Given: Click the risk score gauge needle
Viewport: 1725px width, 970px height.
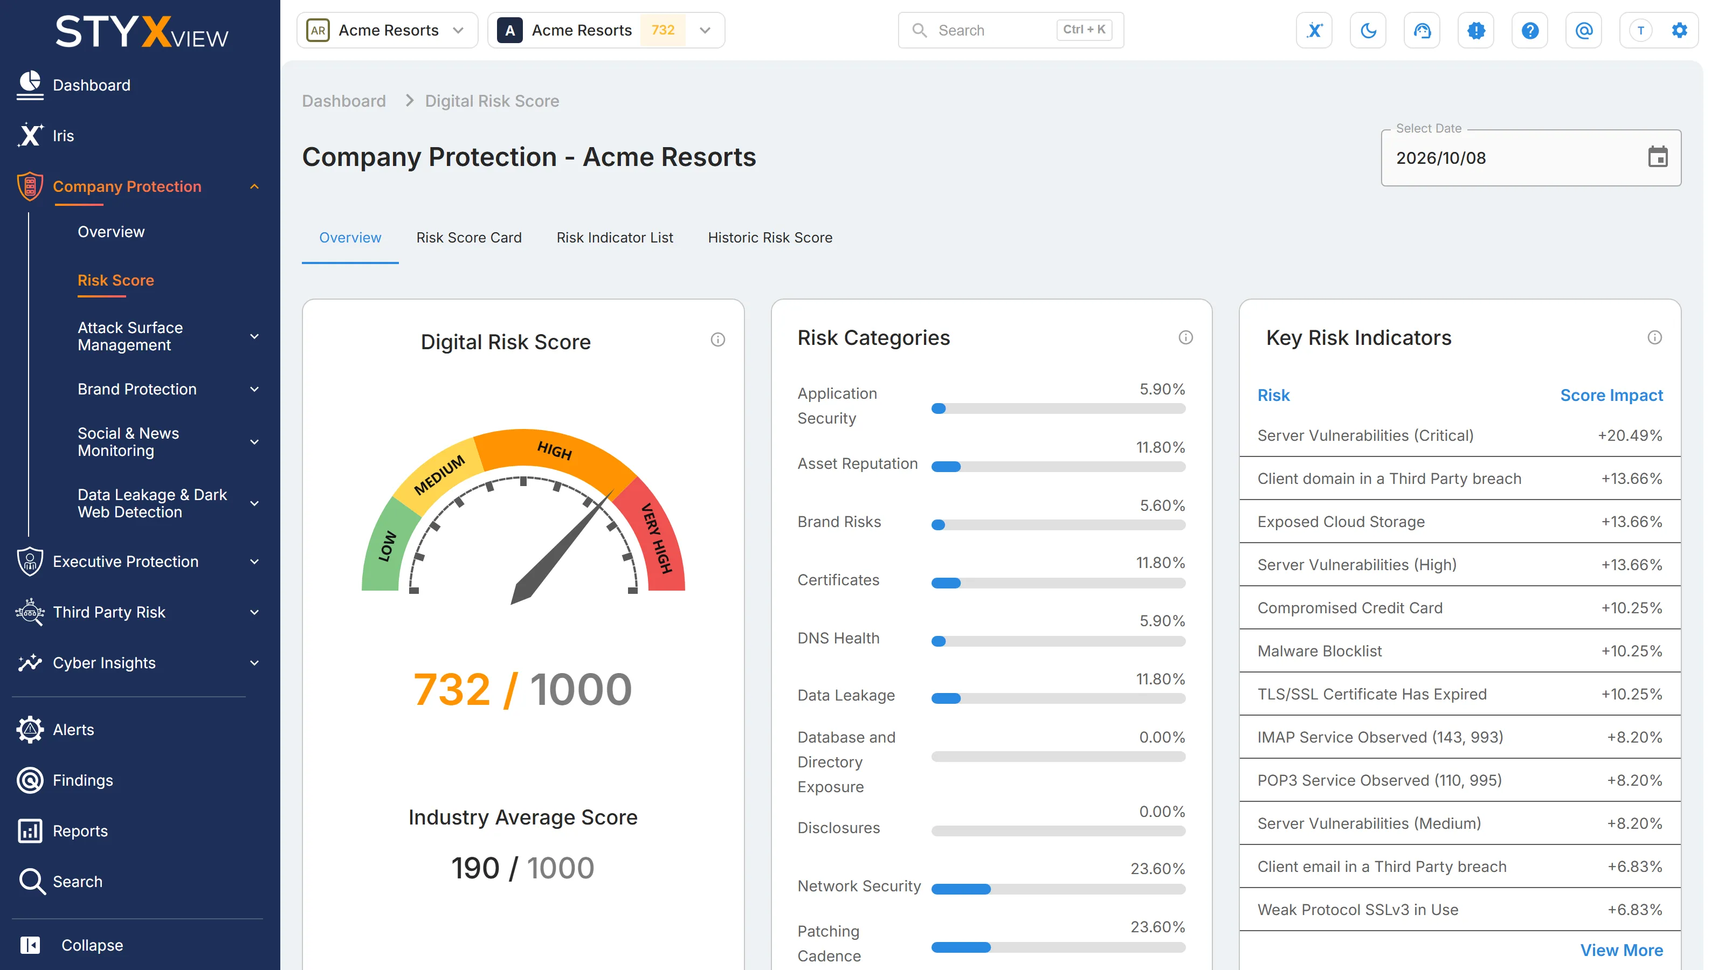Looking at the screenshot, I should point(561,548).
